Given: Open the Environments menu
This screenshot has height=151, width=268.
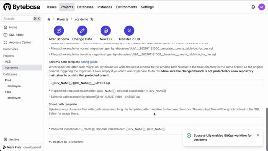Looking at the screenshot, I should click(126, 7).
